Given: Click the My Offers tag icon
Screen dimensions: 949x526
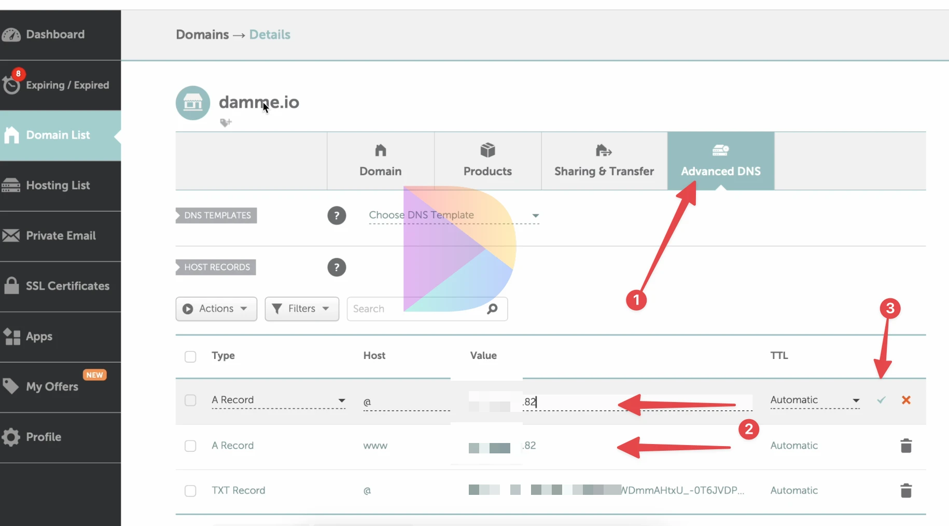Looking at the screenshot, I should (10, 386).
